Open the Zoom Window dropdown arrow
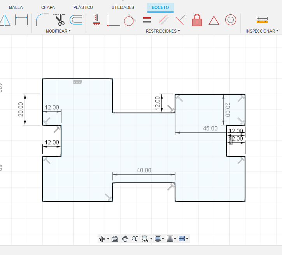This screenshot has width=282, height=255. pyautogui.click(x=151, y=239)
